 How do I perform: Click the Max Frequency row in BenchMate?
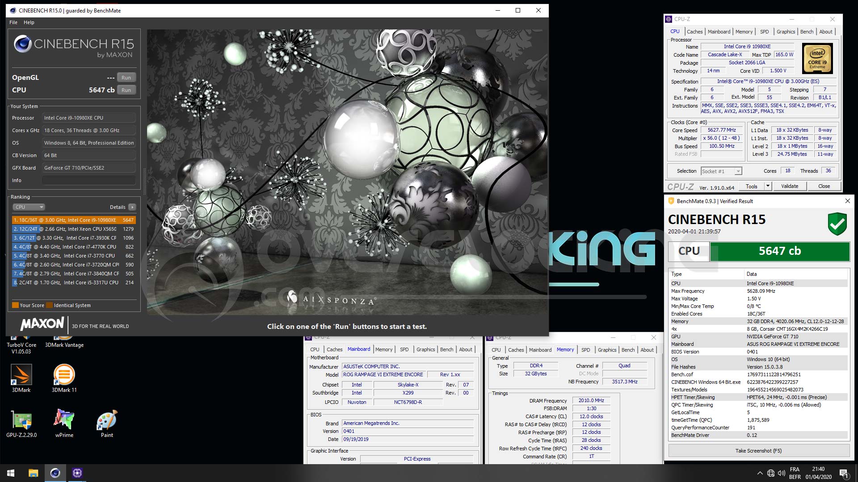[x=758, y=291]
